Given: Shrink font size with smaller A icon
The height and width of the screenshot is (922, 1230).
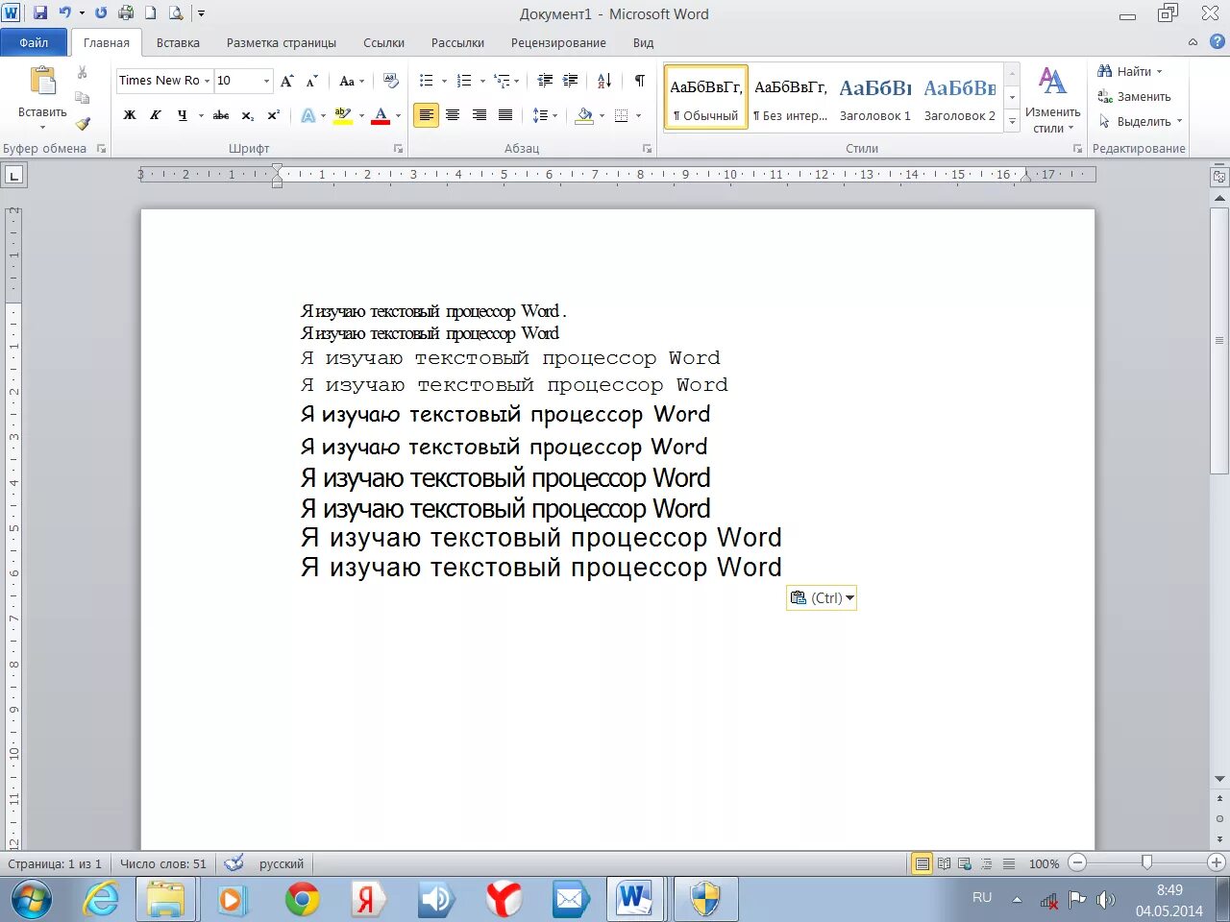Looking at the screenshot, I should [311, 81].
